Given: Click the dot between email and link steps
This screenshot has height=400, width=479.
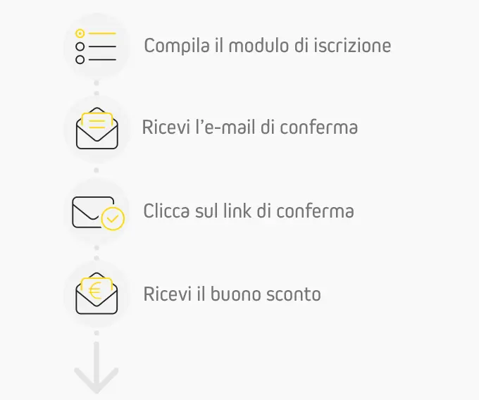Looking at the screenshot, I should tap(97, 170).
